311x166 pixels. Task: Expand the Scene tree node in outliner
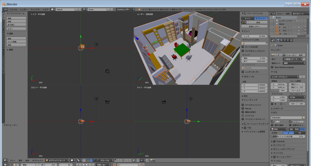click(x=271, y=17)
